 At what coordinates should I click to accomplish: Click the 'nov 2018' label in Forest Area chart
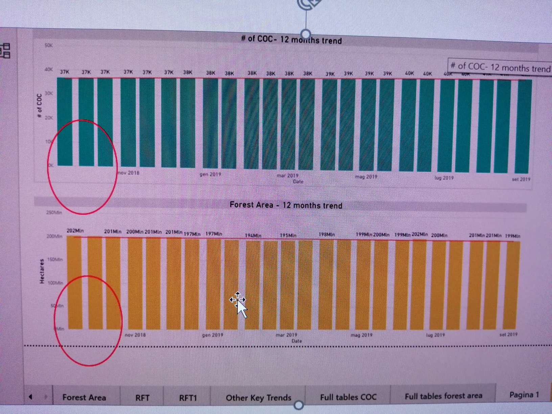point(135,335)
